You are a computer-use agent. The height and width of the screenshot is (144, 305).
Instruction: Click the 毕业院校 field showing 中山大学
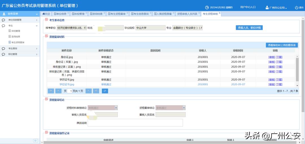point(150,28)
